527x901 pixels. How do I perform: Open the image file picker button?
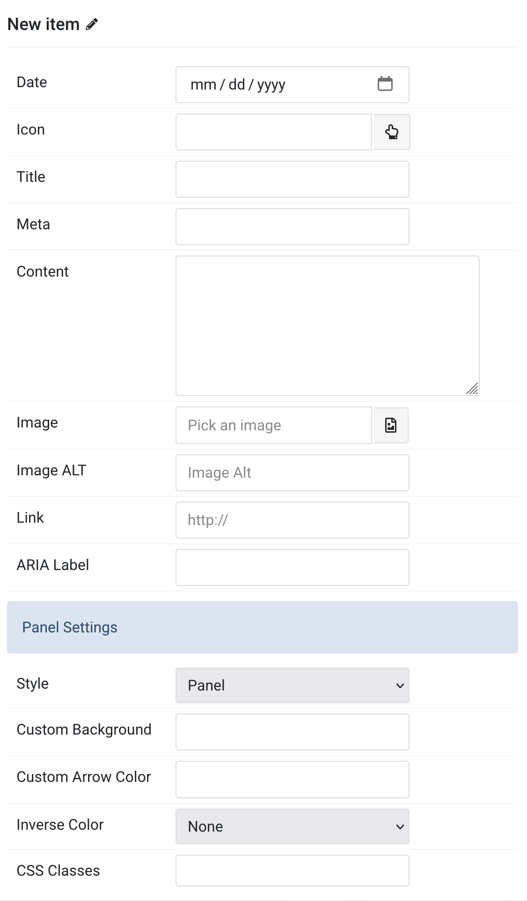point(391,425)
